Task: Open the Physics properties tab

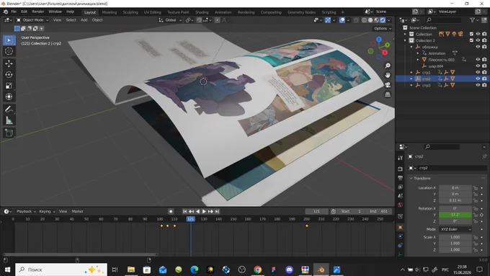Action: tap(401, 236)
